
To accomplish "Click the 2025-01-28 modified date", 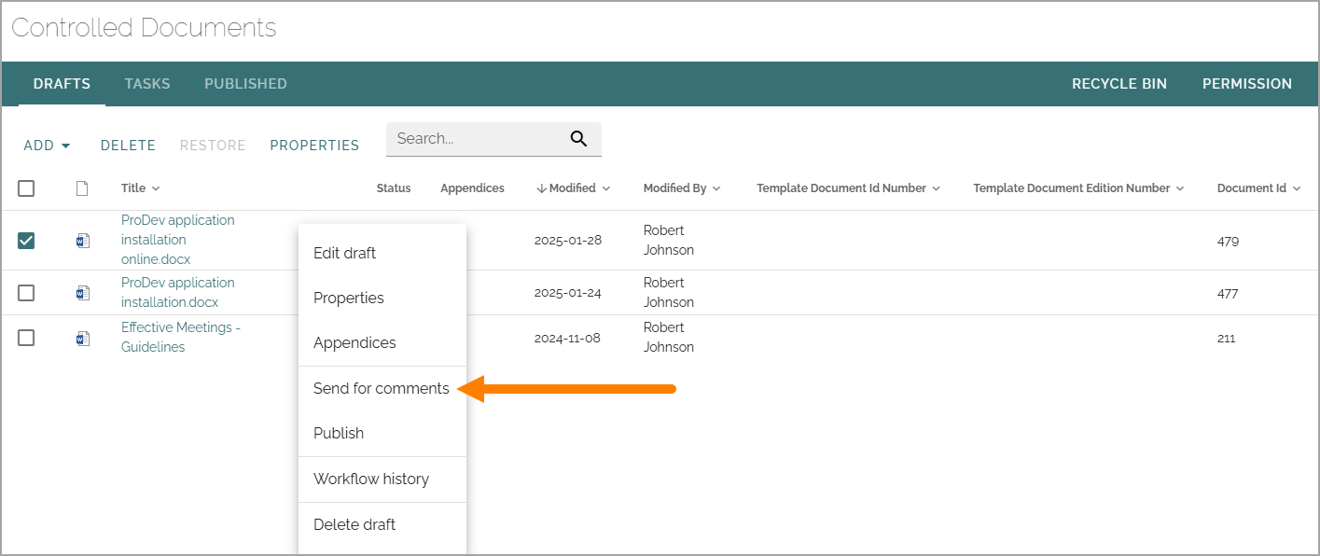I will (x=568, y=241).
